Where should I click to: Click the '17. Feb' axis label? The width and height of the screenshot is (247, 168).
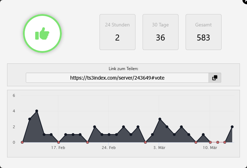(58, 148)
